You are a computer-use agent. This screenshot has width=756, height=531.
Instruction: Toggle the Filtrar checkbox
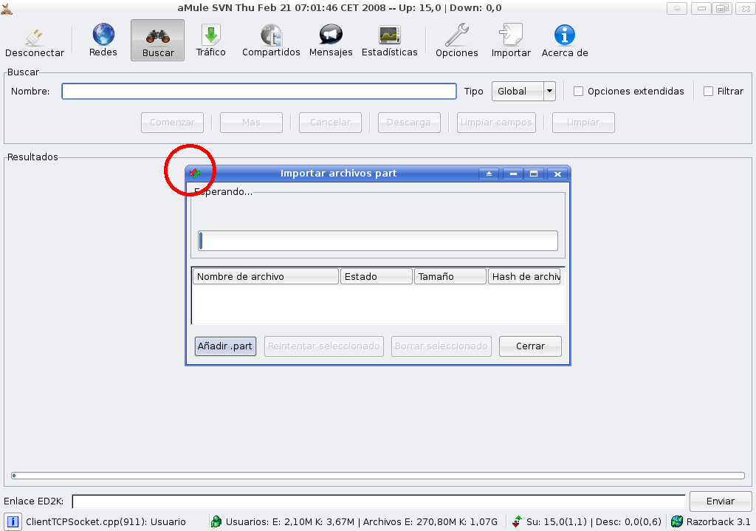(x=709, y=92)
